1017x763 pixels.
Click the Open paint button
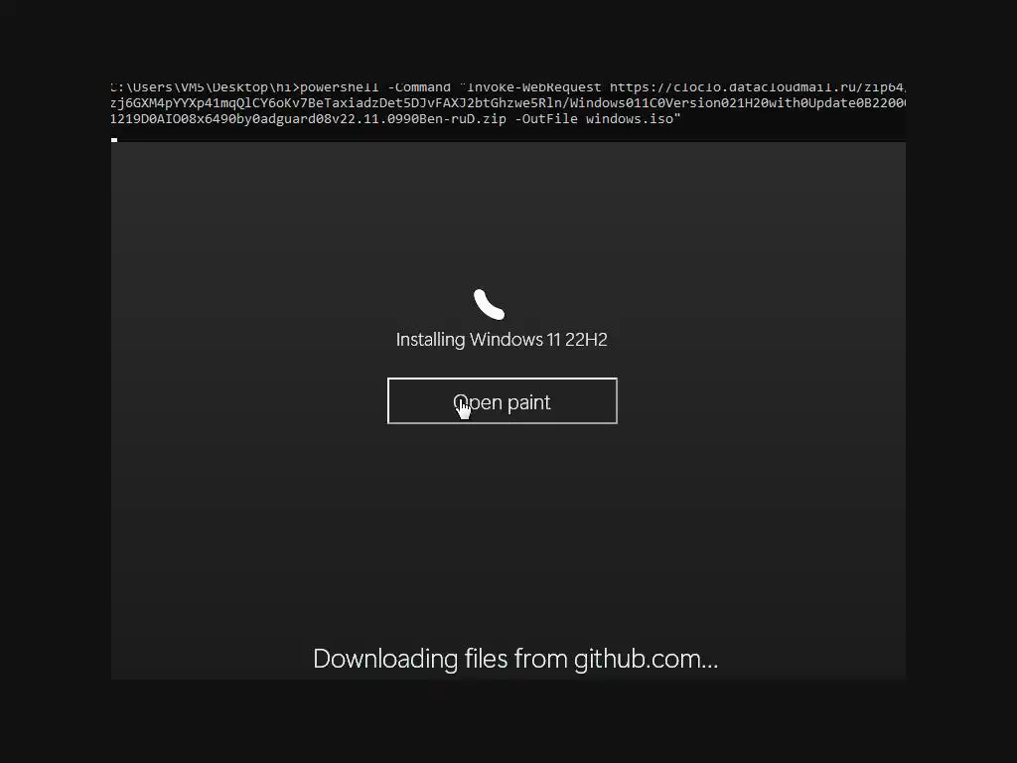click(x=502, y=401)
